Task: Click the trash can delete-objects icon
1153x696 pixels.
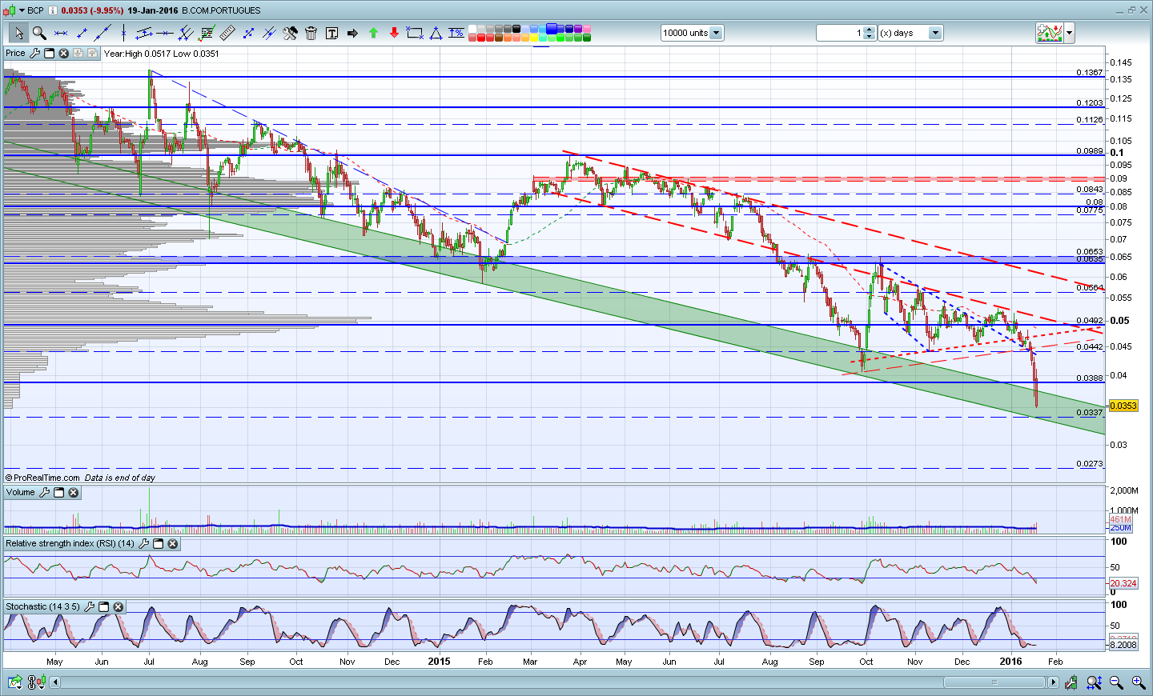Action: tap(311, 33)
